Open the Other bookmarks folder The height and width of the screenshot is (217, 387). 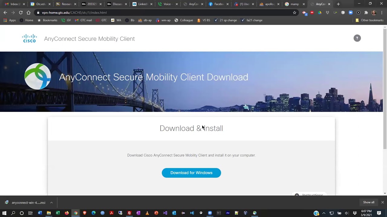pos(369,20)
